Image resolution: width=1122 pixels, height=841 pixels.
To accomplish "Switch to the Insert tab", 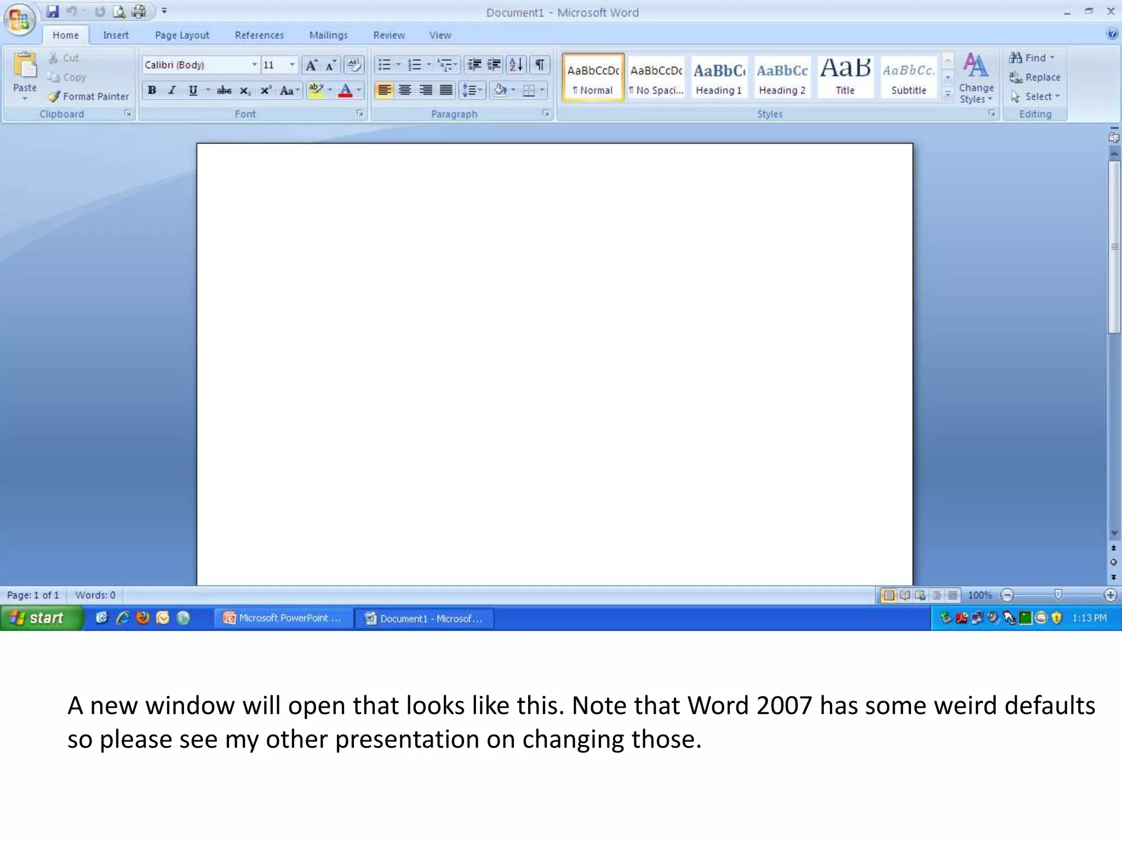I will tap(116, 35).
